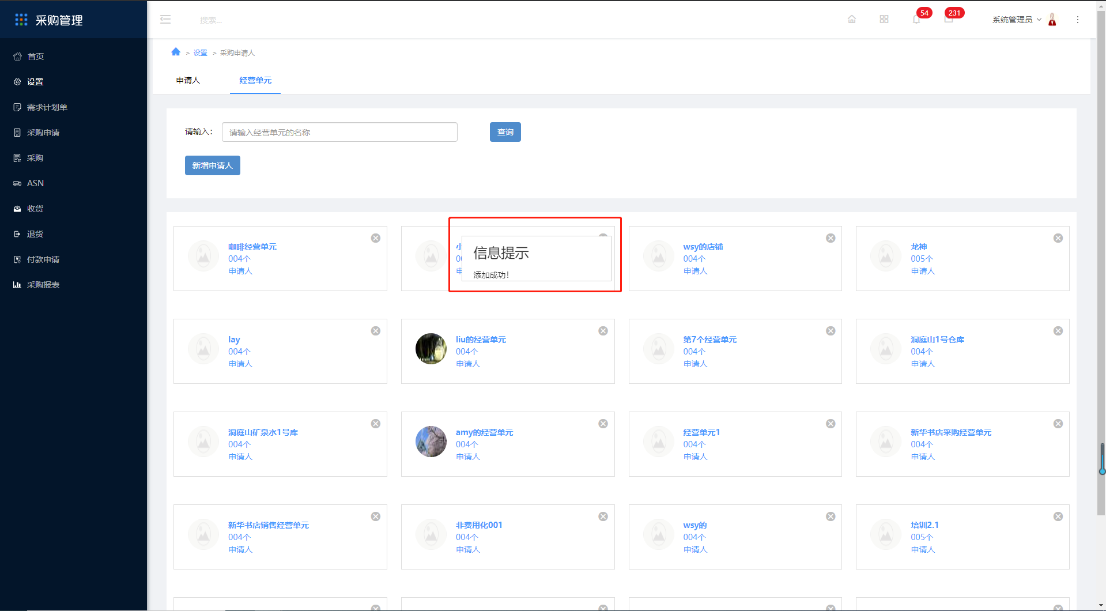Click the lay placeholder avatar
The image size is (1106, 611).
tap(203, 349)
